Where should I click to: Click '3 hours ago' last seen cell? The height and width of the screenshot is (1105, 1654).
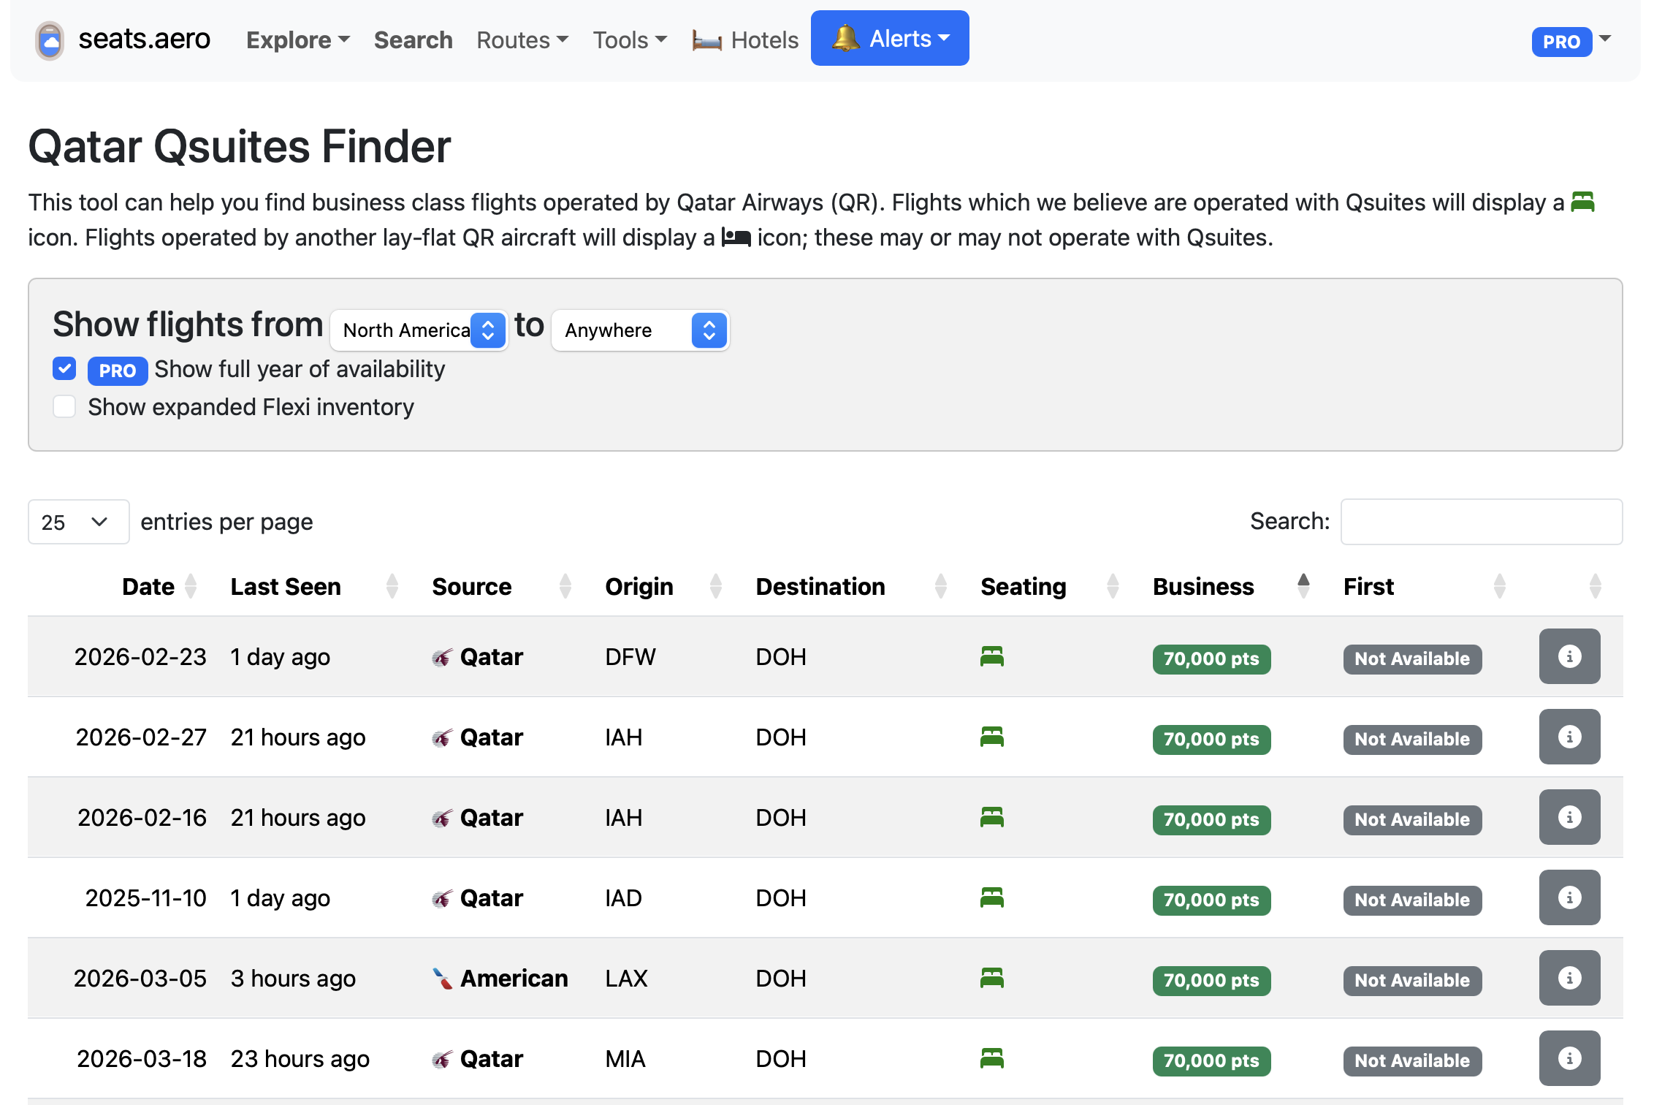tap(293, 978)
